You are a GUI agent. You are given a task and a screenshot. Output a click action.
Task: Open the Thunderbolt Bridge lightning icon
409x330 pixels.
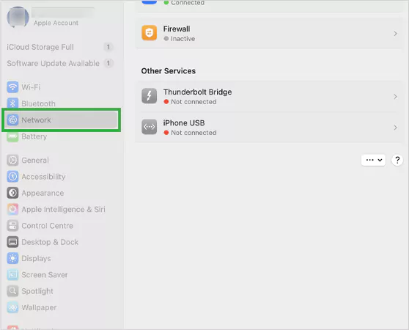(150, 96)
